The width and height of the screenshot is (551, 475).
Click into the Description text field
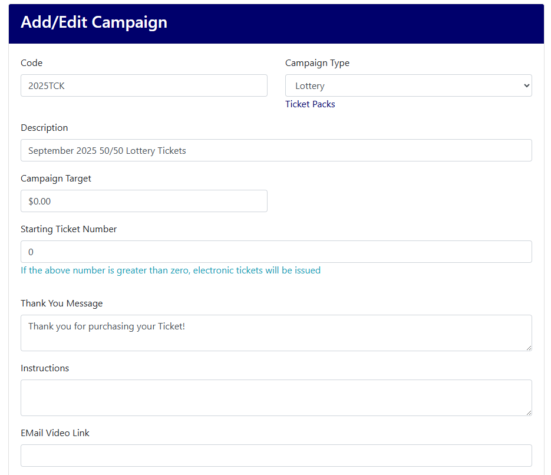[x=276, y=150]
